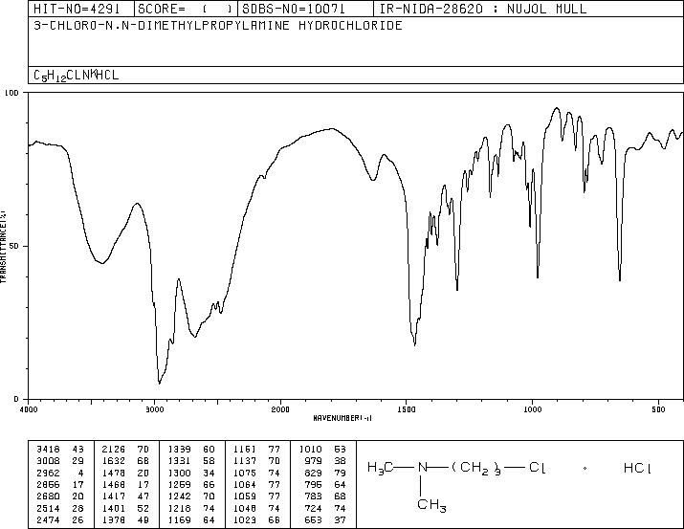Click the 500 label on the wavenumber axis
The image size is (684, 529).
pyautogui.click(x=659, y=409)
